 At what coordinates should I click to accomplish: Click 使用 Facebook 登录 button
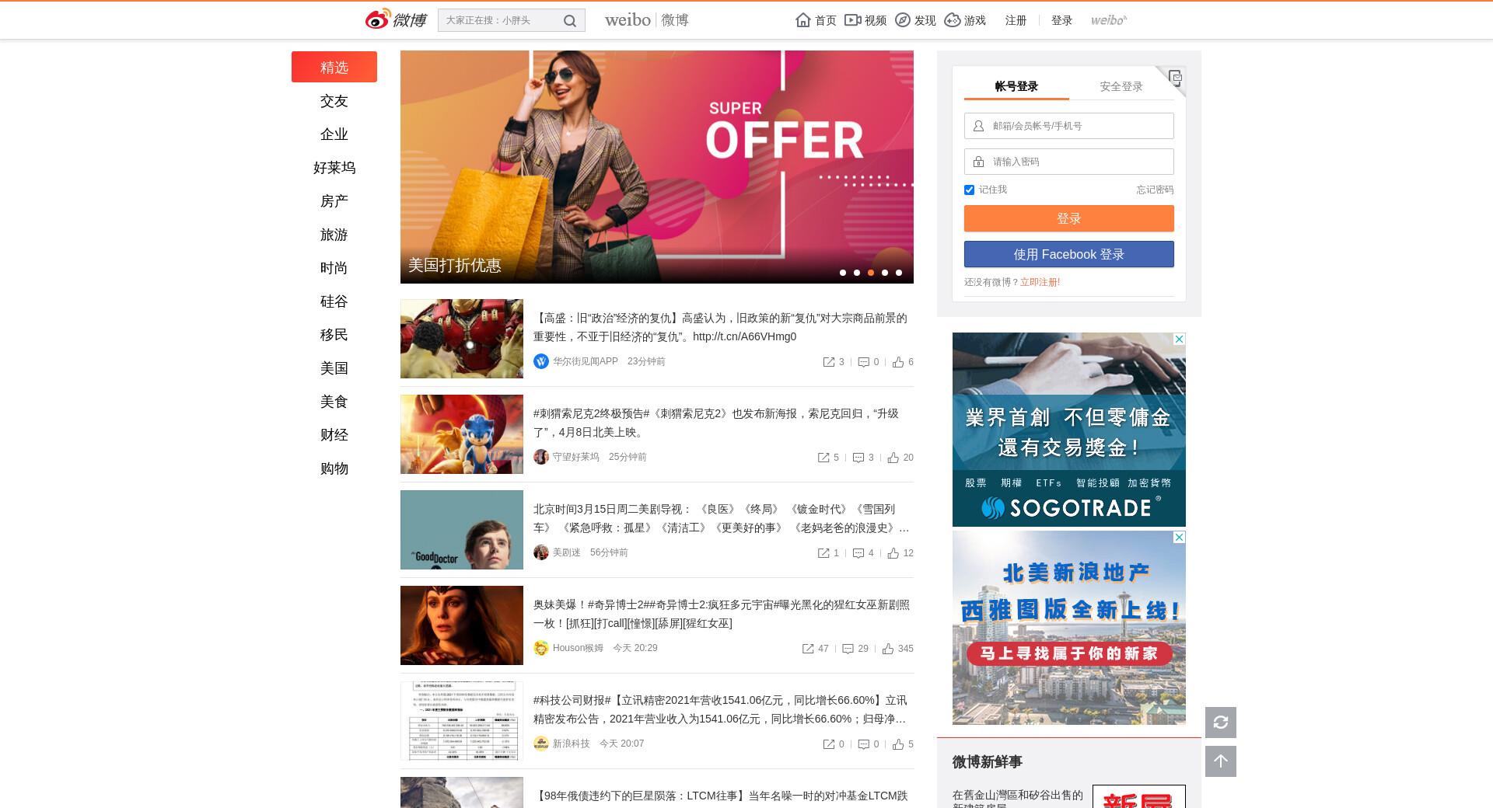click(1069, 254)
